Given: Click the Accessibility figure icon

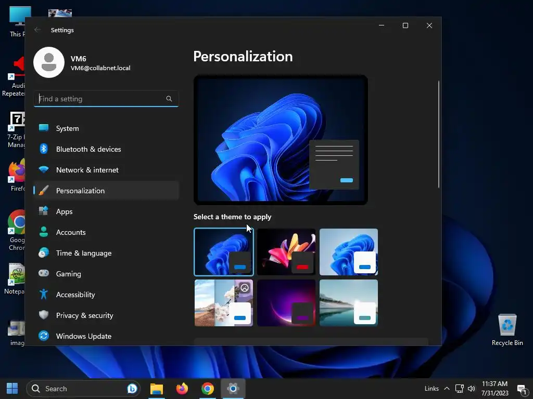Looking at the screenshot, I should (x=44, y=294).
